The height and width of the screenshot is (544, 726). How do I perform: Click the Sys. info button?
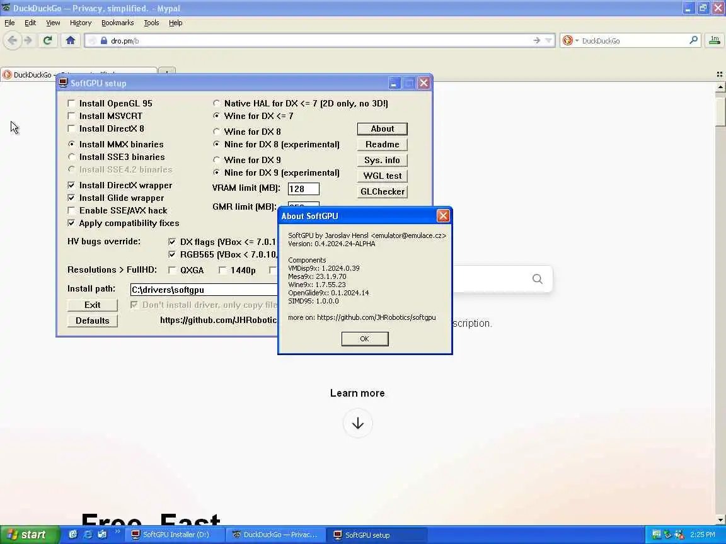click(x=383, y=160)
